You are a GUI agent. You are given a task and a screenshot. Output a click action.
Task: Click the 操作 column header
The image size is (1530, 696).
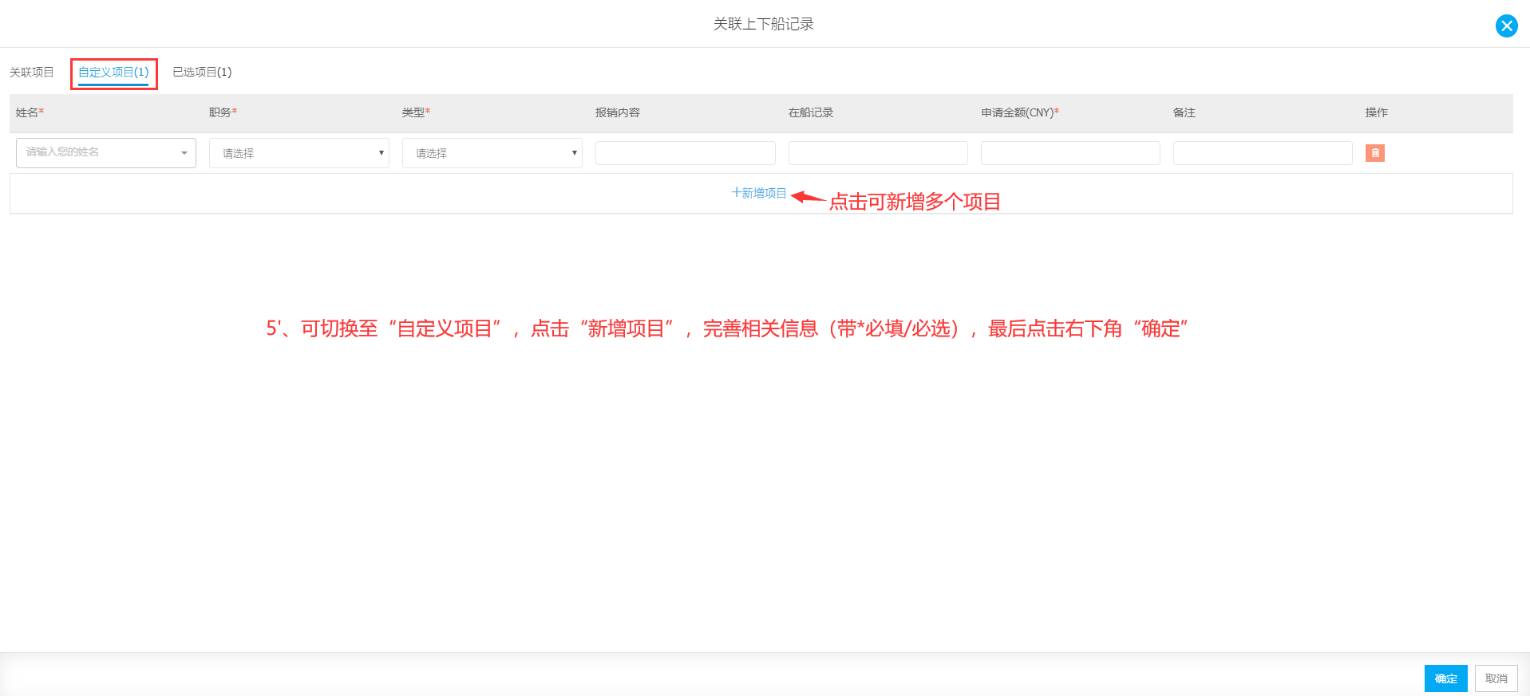[x=1377, y=112]
